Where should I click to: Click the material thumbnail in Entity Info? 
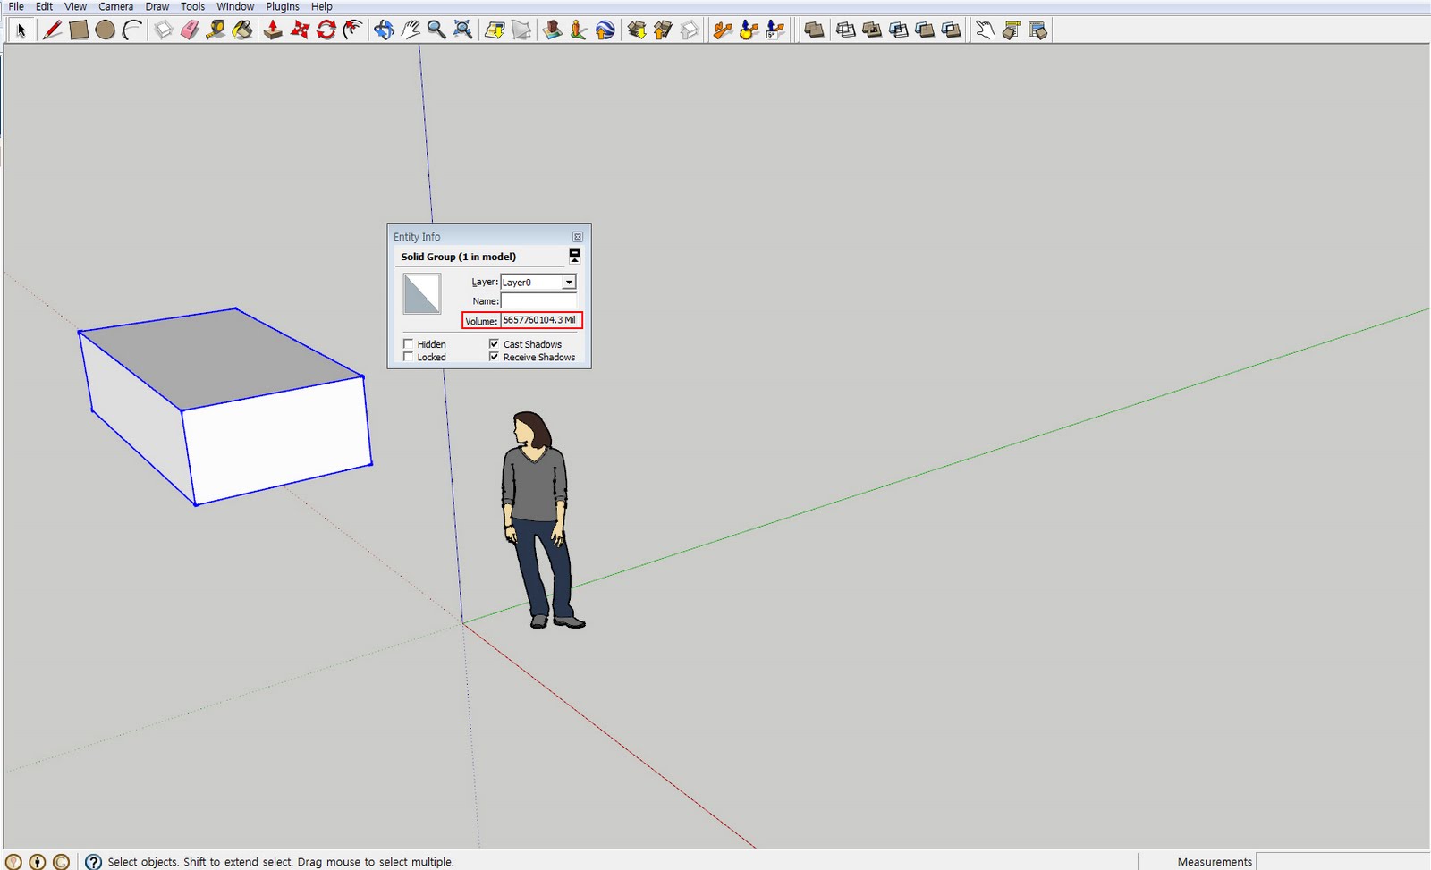pyautogui.click(x=421, y=294)
